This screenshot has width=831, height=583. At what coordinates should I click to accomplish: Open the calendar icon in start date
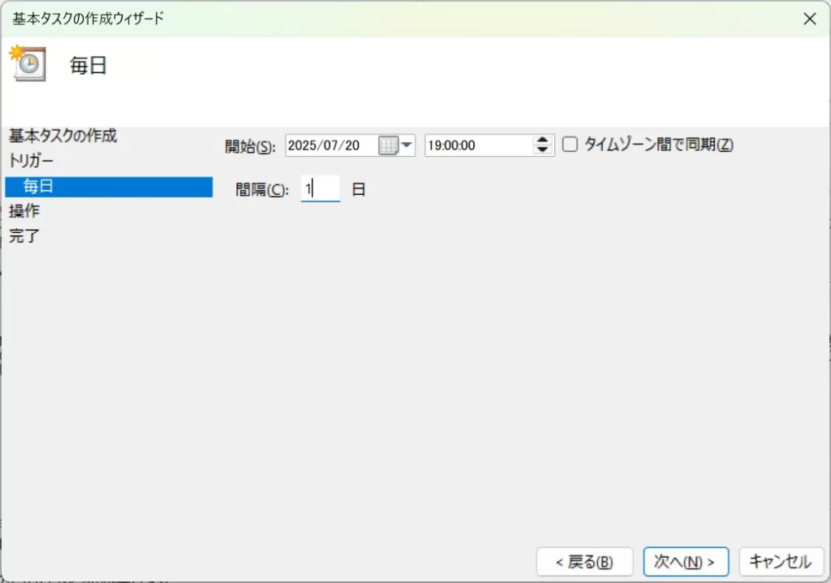(x=388, y=145)
